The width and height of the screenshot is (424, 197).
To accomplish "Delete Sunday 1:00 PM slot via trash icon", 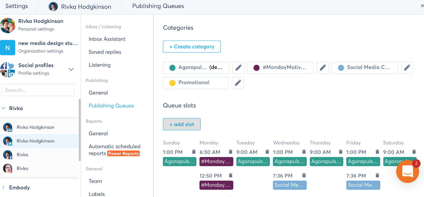I will (194, 152).
